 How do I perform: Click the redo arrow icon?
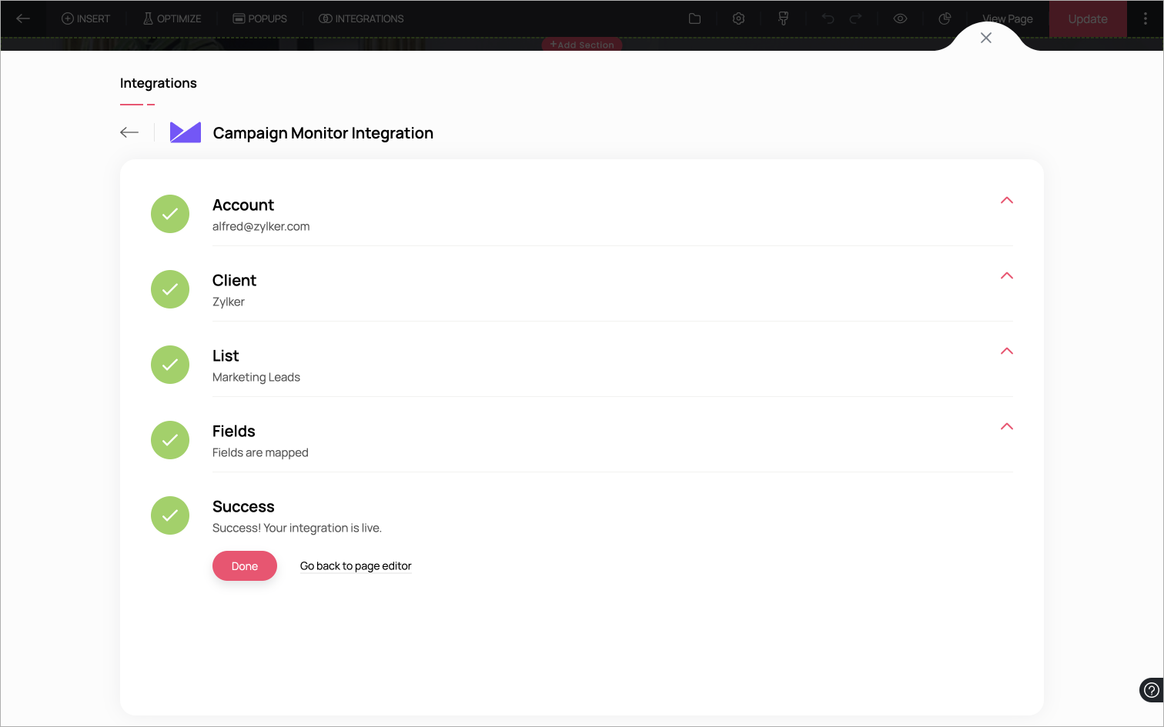pyautogui.click(x=855, y=18)
